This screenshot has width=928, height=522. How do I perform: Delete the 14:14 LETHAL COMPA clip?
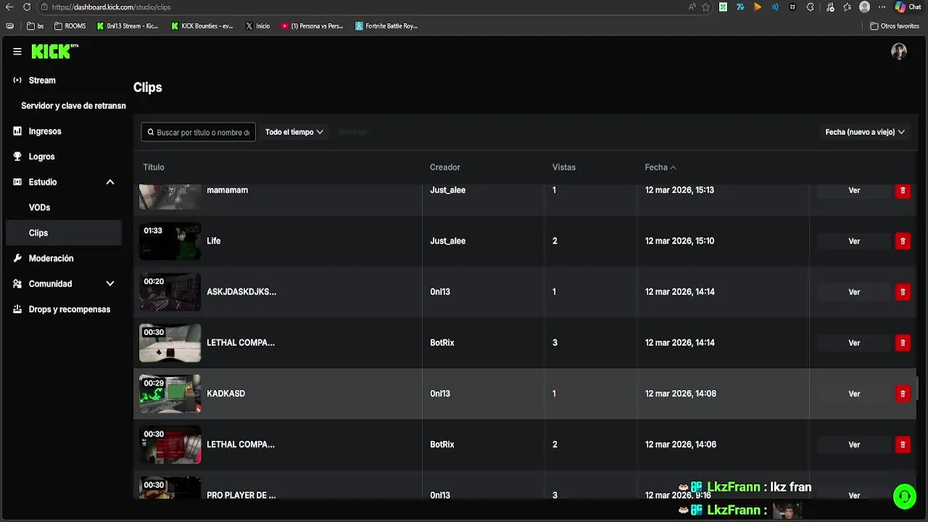(x=903, y=342)
